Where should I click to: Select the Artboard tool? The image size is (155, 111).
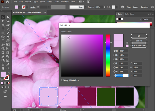pos(3,64)
